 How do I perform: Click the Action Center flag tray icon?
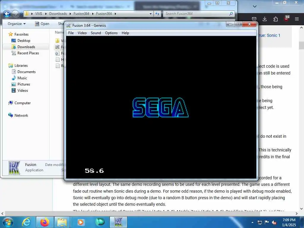click(x=267, y=222)
